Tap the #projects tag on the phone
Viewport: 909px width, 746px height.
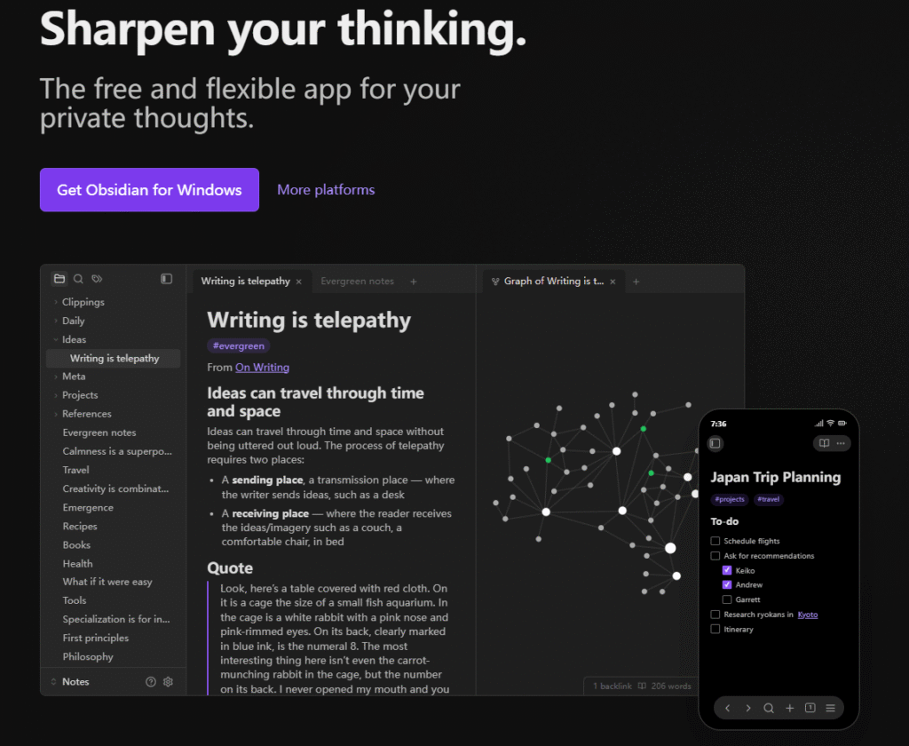[730, 499]
